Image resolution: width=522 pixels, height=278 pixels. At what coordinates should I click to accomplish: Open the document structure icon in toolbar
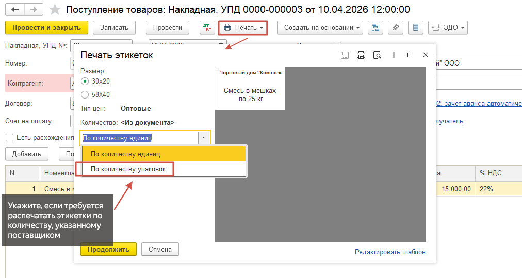click(376, 28)
